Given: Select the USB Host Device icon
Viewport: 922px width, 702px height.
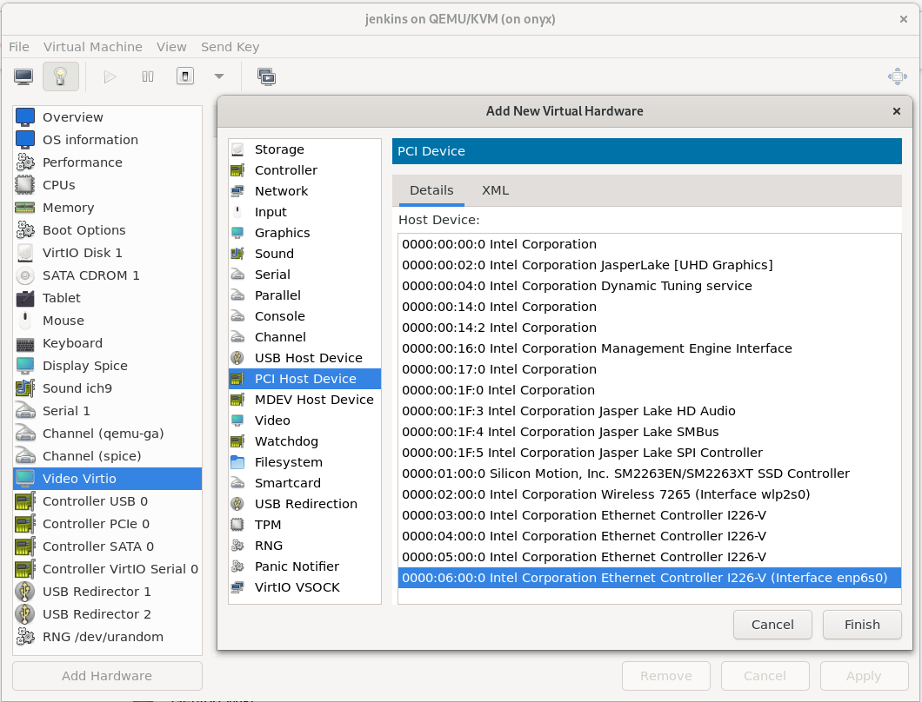Looking at the screenshot, I should point(237,358).
